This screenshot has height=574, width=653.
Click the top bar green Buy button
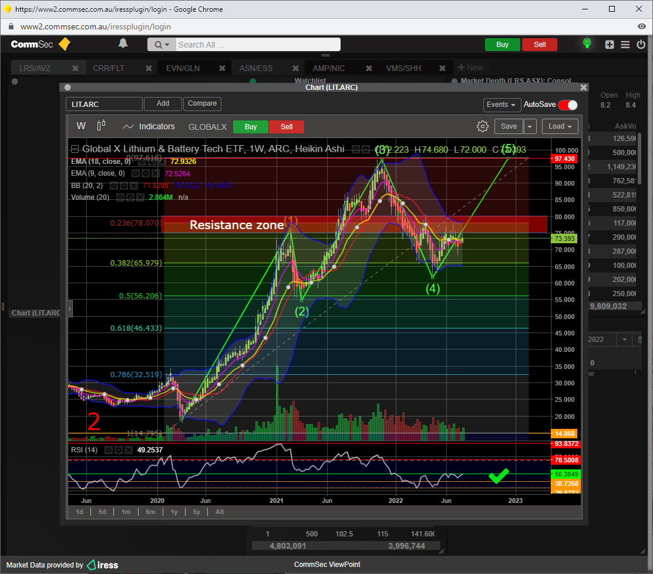(x=502, y=45)
